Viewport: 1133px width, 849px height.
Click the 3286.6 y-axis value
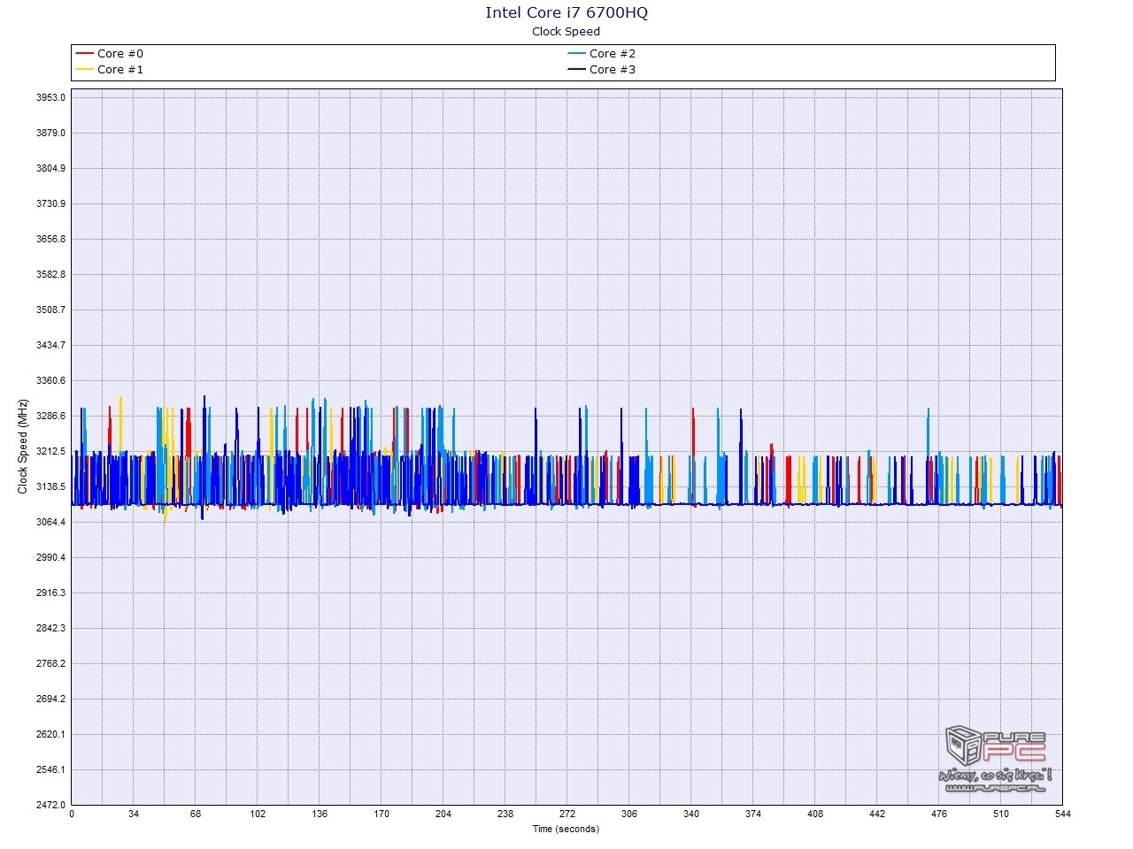(50, 416)
